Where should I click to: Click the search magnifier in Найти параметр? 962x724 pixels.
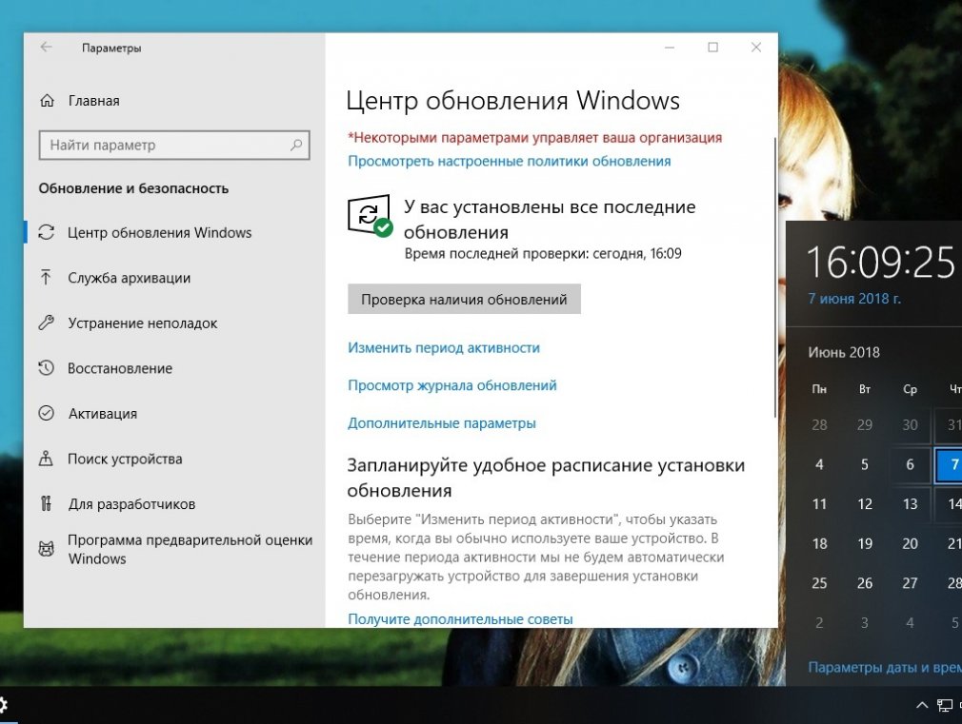tap(295, 146)
